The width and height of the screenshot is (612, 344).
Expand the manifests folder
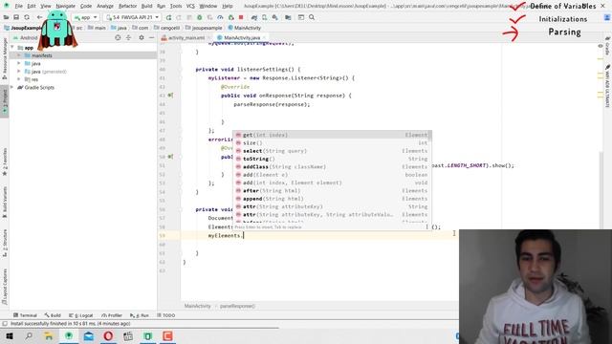click(x=19, y=55)
